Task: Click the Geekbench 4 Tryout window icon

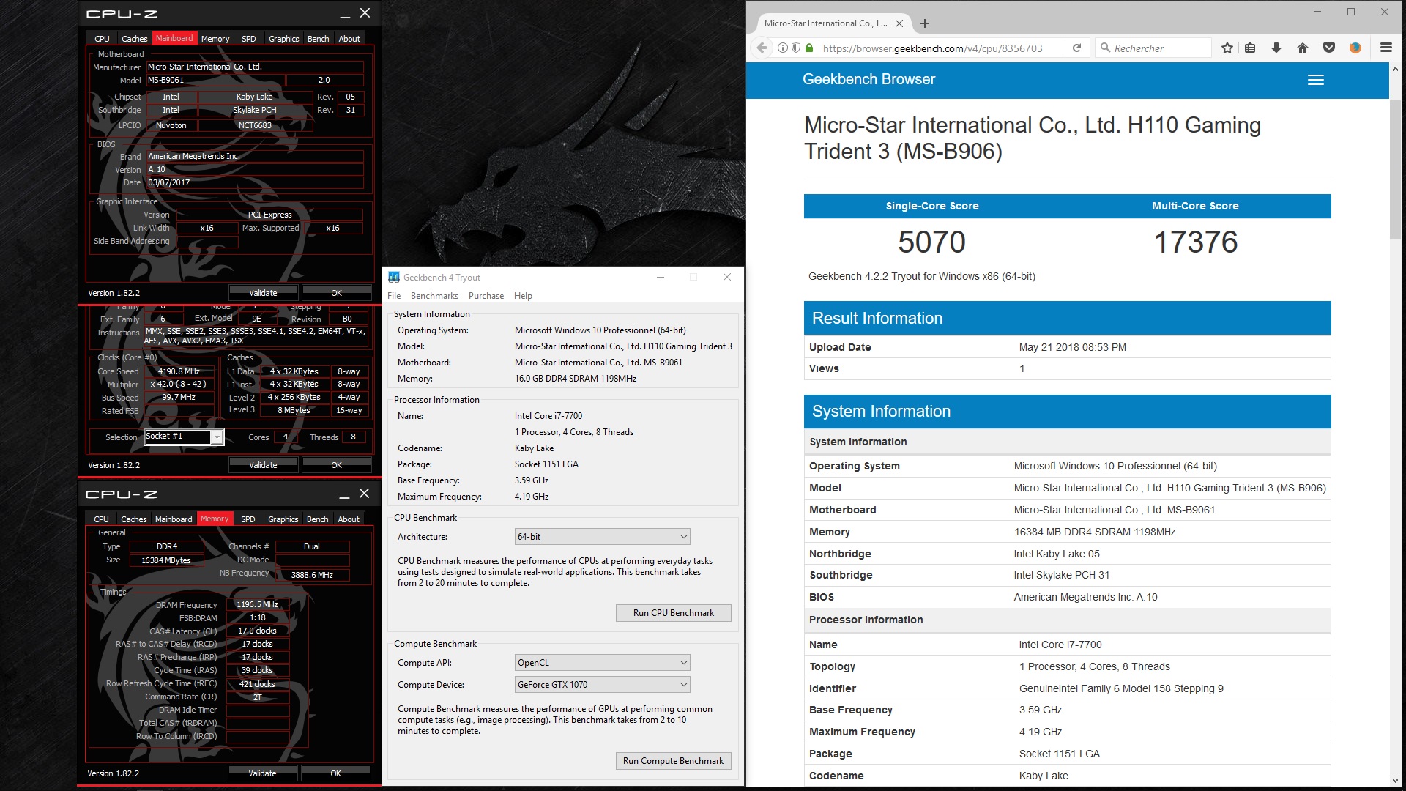Action: pos(394,277)
